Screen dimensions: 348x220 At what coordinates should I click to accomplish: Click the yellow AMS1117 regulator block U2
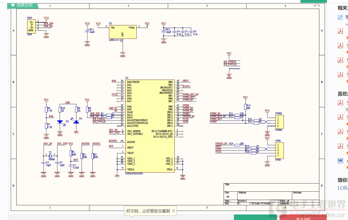[123, 32]
